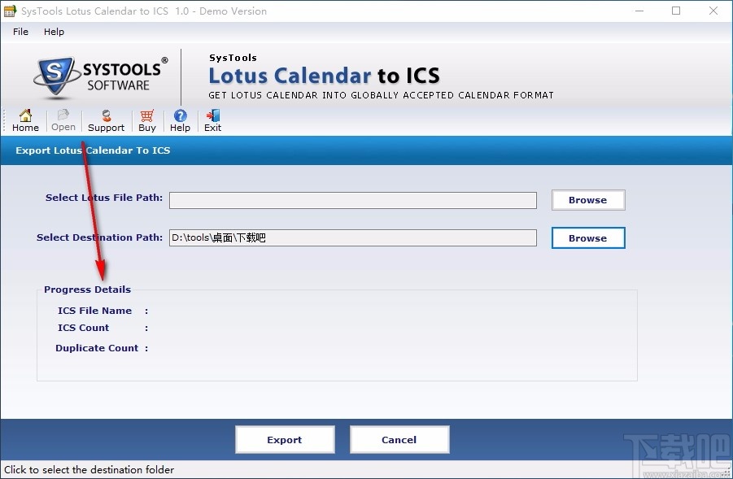Screen dimensions: 733x479
Task: Open the Help menu
Action: 54,32
